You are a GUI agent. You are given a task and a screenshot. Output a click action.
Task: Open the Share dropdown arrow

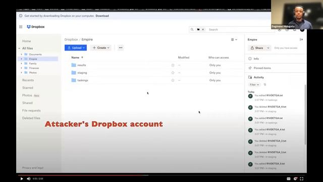point(268,48)
